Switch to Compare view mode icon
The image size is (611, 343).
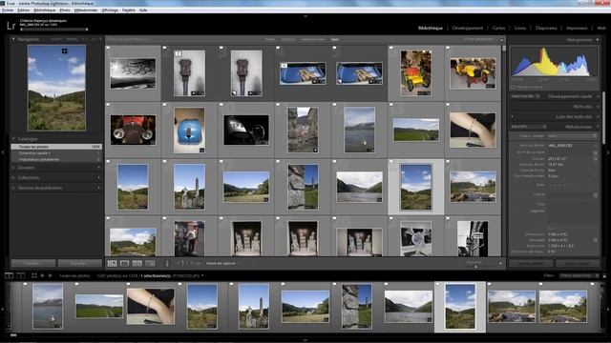[x=137, y=264]
